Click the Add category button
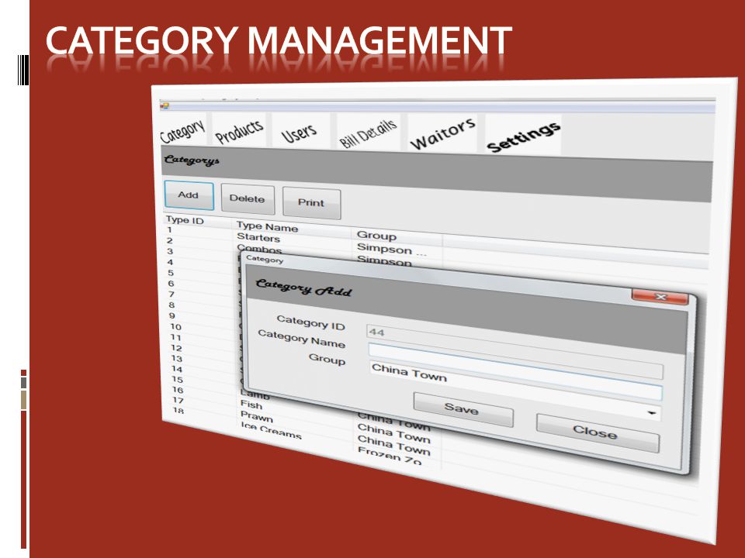Image resolution: width=745 pixels, height=558 pixels. (189, 195)
